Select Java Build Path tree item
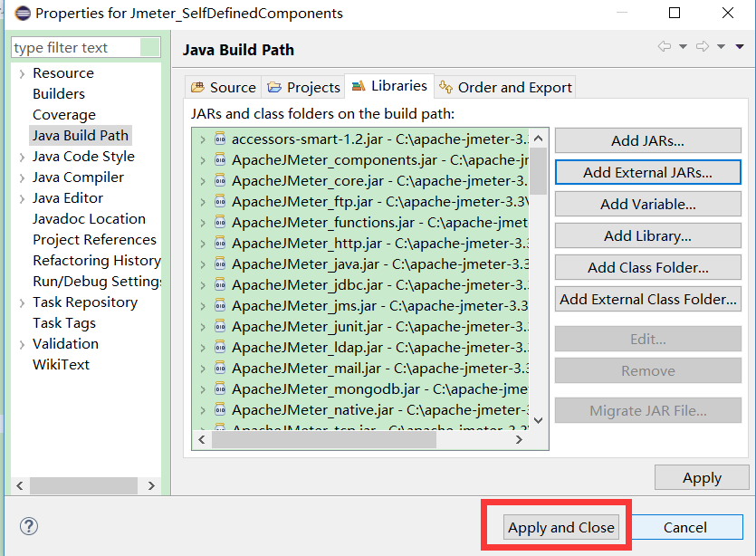This screenshot has width=756, height=556. coord(81,136)
